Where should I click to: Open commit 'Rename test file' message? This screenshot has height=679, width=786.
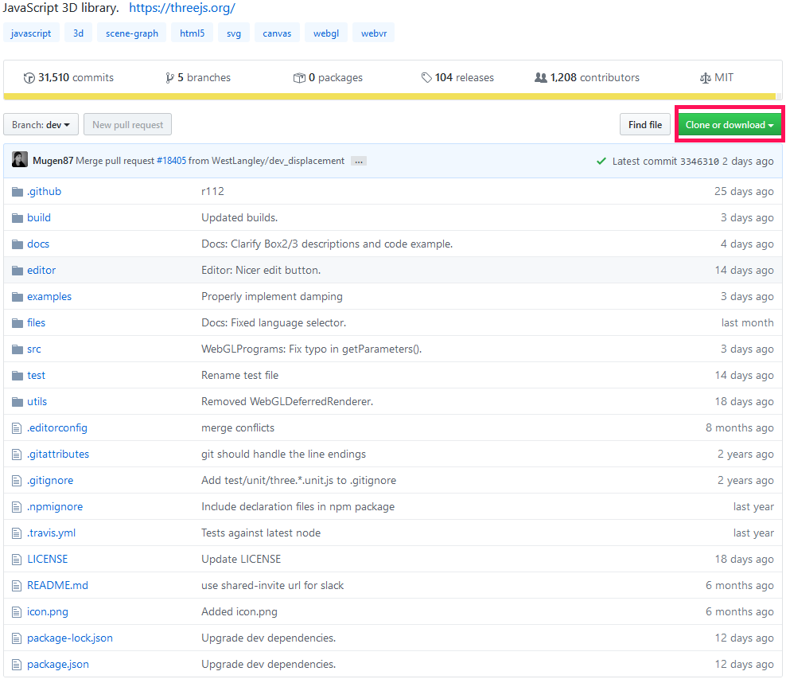click(240, 375)
